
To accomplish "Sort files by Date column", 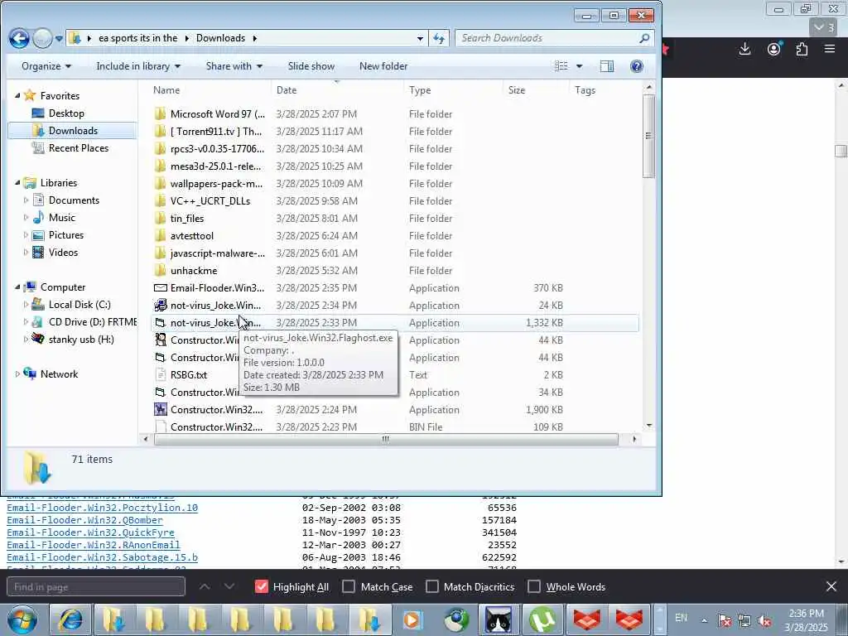I will [x=338, y=89].
